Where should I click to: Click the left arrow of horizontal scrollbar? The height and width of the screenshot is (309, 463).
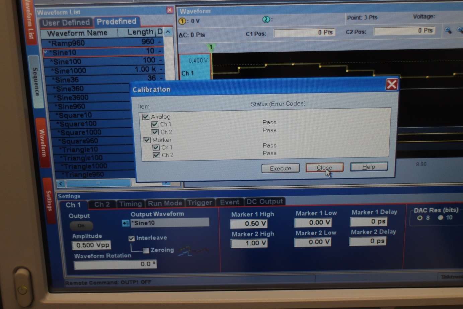61,183
